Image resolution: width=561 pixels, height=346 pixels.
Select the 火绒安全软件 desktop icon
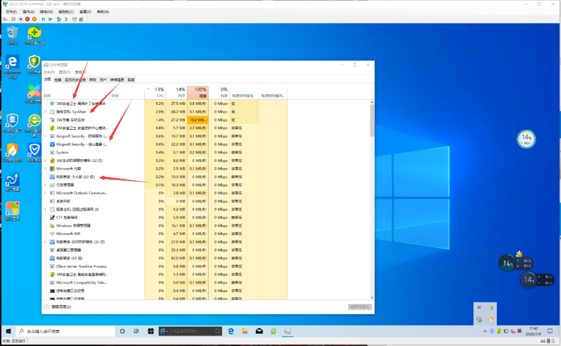pos(12,153)
